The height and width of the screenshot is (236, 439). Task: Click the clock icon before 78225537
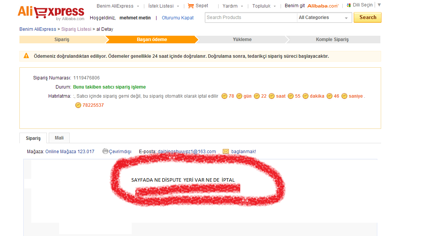pyautogui.click(x=78, y=105)
